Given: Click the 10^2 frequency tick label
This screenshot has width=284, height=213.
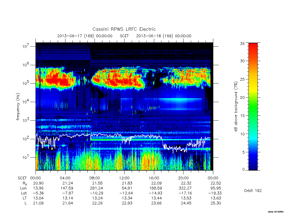Looking at the screenshot, I should pos(26,139).
